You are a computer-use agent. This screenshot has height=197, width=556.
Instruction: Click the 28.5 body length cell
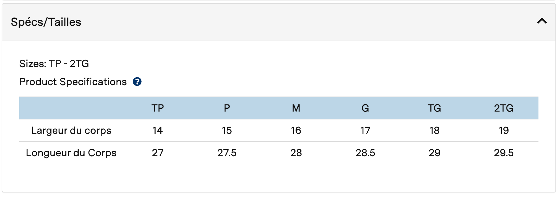(365, 153)
